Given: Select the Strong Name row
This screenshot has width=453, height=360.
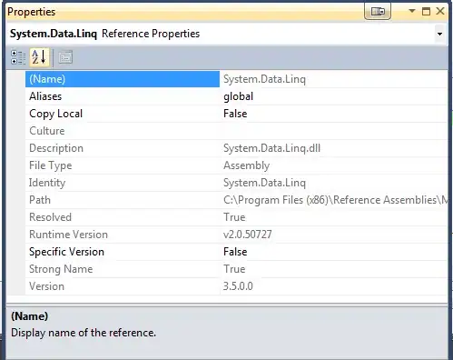Looking at the screenshot, I should tap(236, 269).
